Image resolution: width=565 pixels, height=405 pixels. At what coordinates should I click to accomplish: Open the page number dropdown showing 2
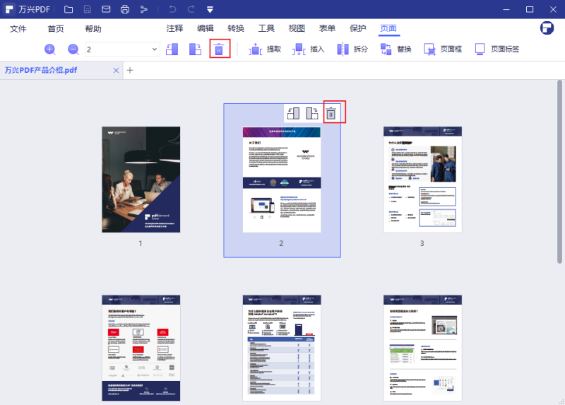pyautogui.click(x=155, y=49)
